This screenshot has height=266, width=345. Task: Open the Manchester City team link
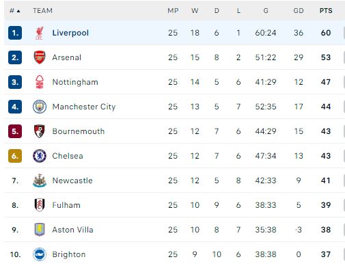[x=84, y=107]
